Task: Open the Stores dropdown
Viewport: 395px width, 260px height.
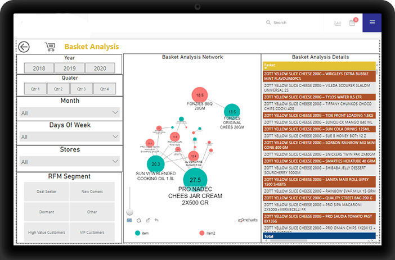Action: tap(69, 161)
